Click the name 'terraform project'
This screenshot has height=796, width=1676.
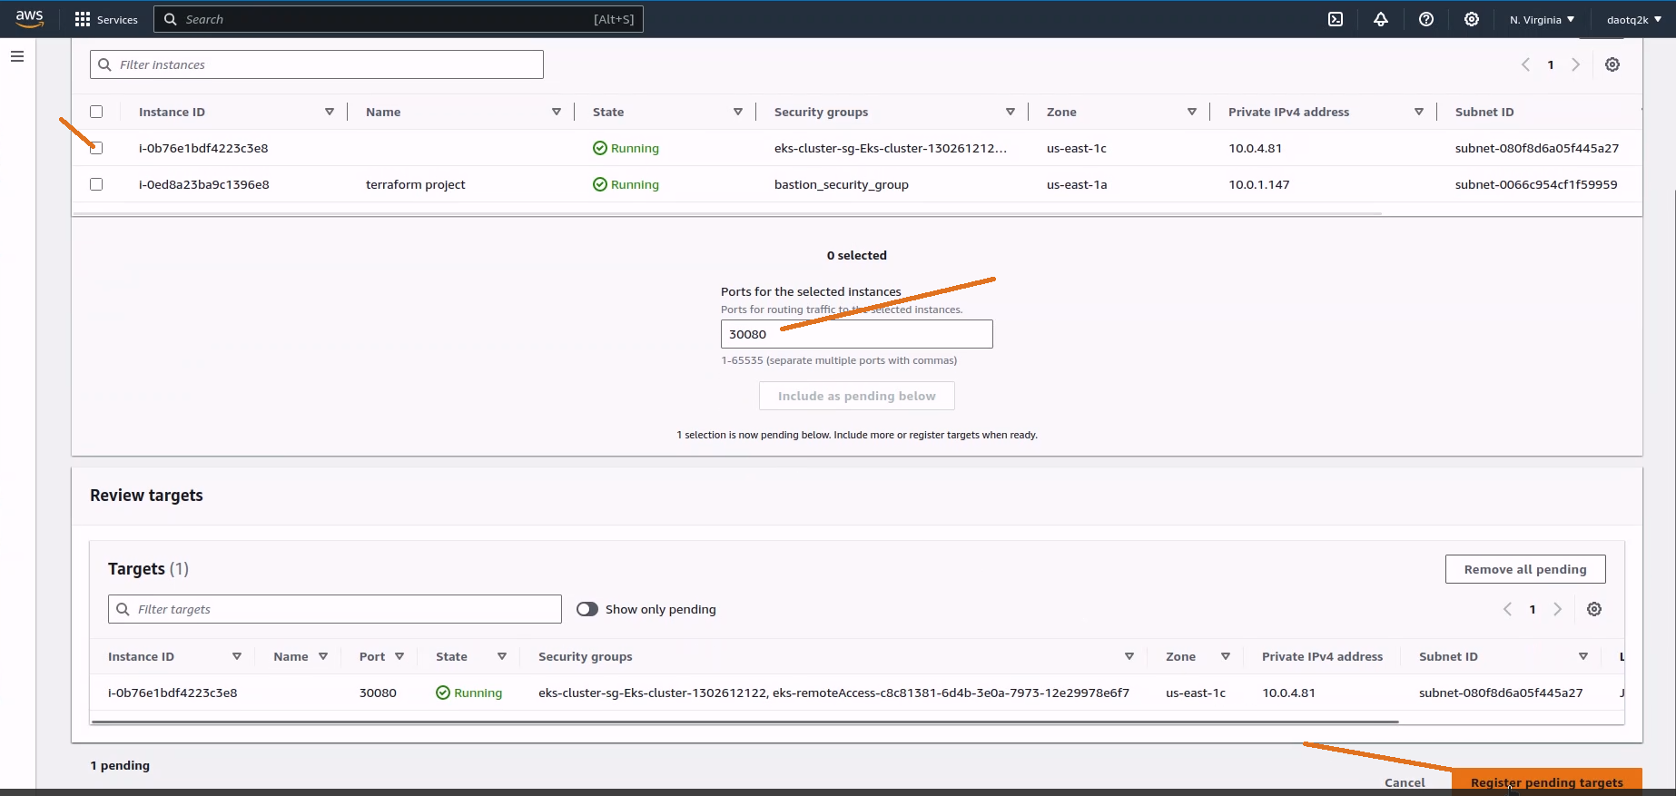[415, 184]
